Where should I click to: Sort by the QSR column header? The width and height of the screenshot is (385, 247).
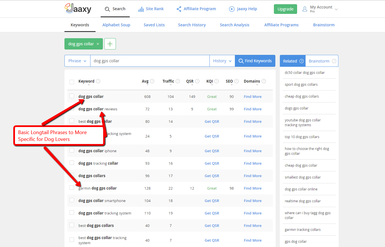pyautogui.click(x=190, y=81)
